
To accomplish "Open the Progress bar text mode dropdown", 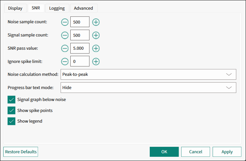I will [x=148, y=88].
